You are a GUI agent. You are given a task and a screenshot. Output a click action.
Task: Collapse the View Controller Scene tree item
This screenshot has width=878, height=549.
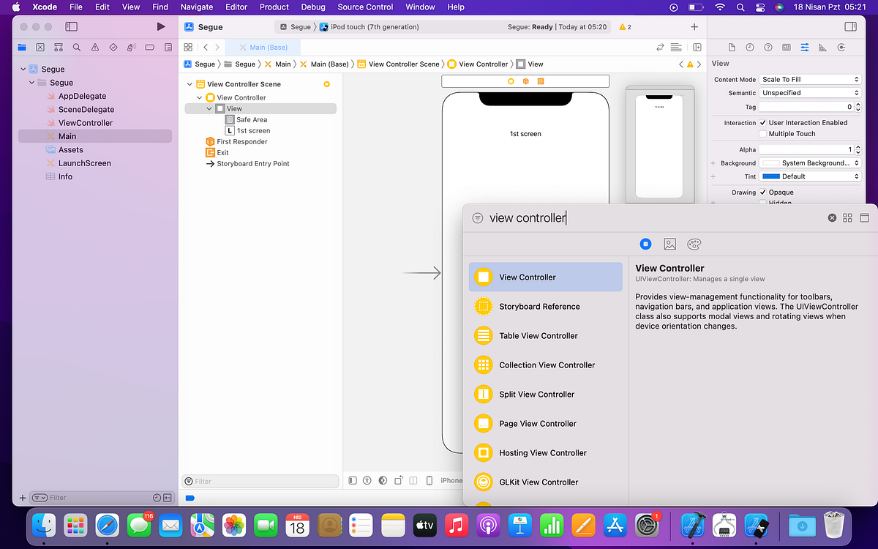[x=190, y=83]
